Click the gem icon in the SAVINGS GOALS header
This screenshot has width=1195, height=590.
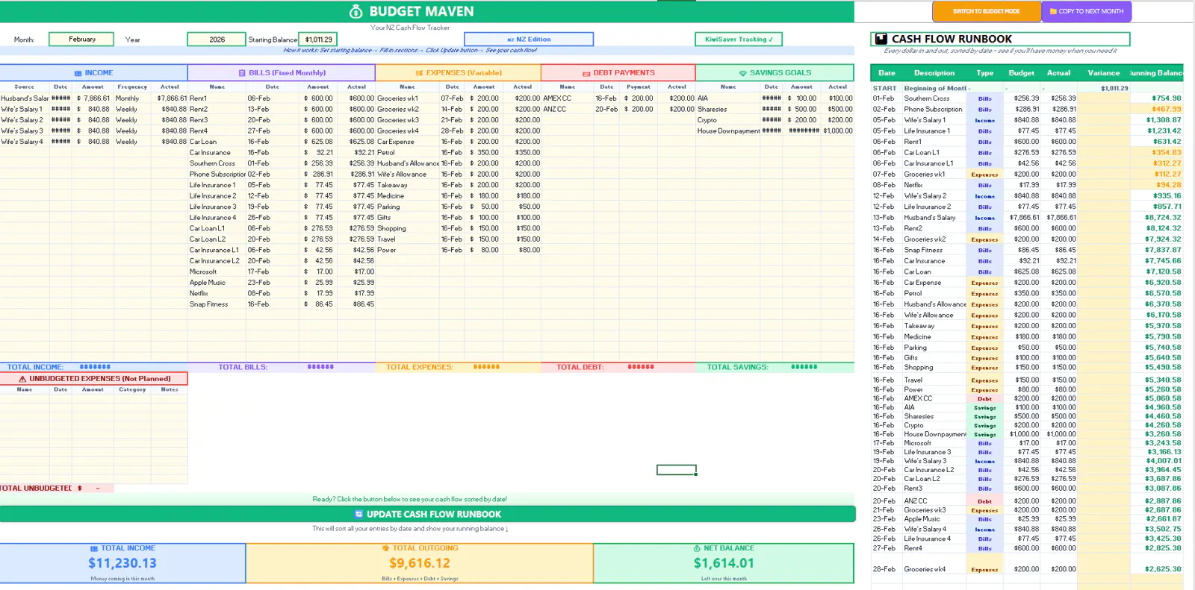click(742, 73)
